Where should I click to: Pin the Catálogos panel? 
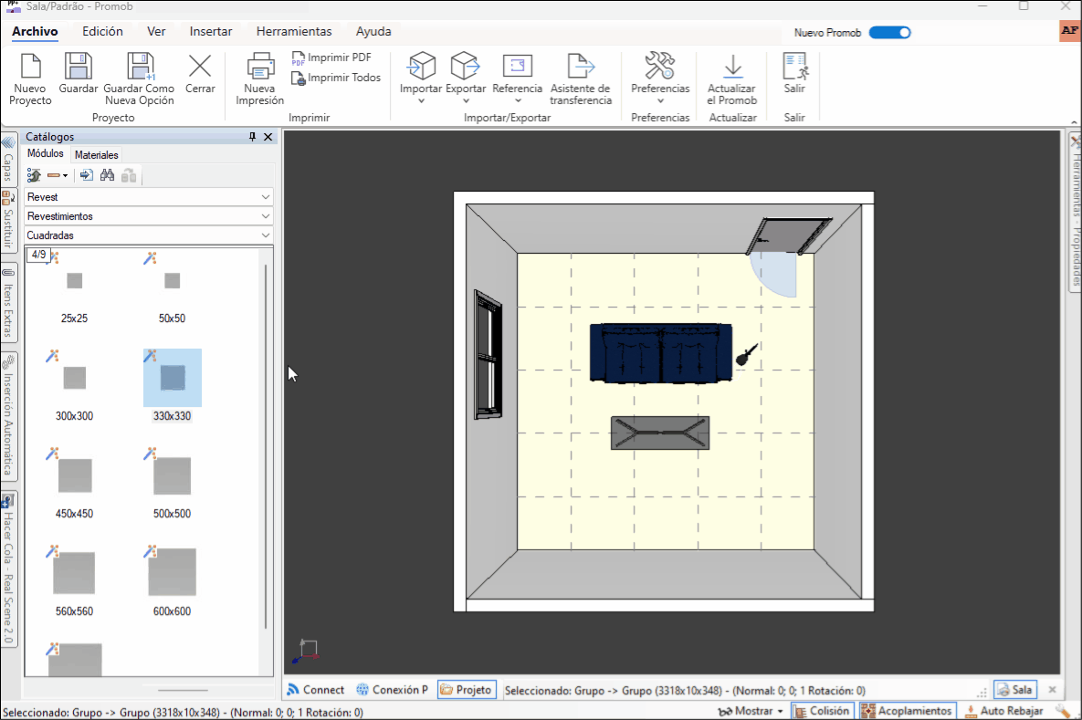tap(253, 137)
